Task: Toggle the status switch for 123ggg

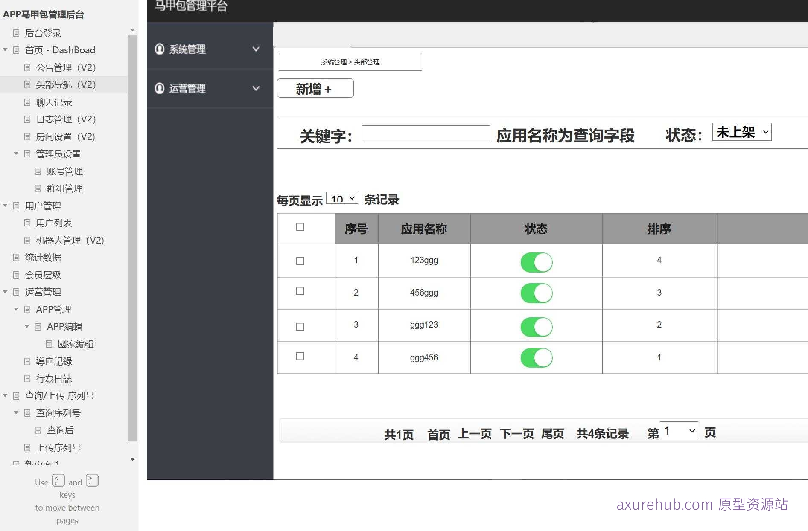Action: tap(536, 262)
